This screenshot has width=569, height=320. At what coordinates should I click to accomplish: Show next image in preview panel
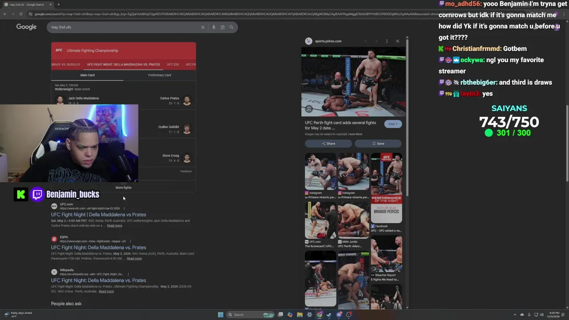click(x=376, y=41)
